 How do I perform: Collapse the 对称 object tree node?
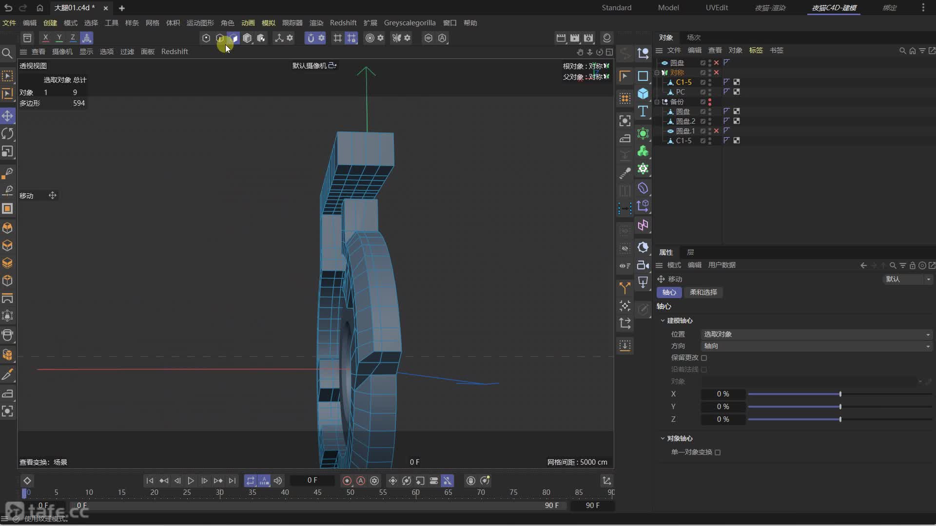point(657,73)
